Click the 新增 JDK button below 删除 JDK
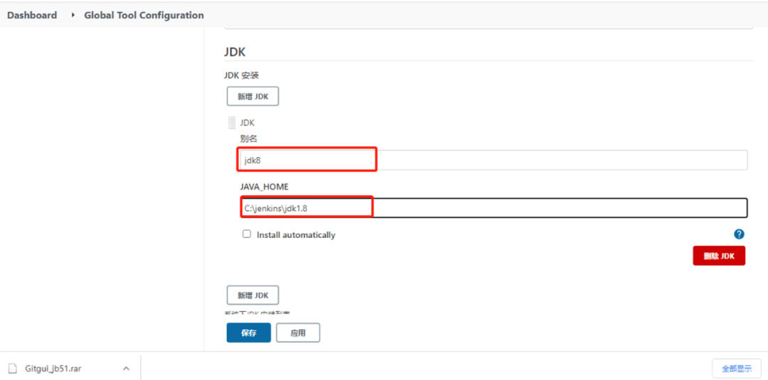Viewport: 768px width, 380px height. coord(252,295)
